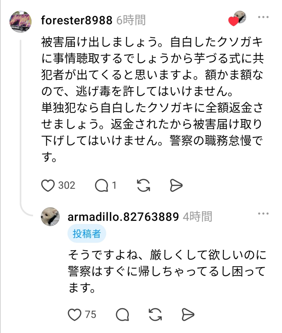The height and width of the screenshot is (333, 282).
Task: Repost armadillo.82763889's reply
Action: pyautogui.click(x=155, y=314)
